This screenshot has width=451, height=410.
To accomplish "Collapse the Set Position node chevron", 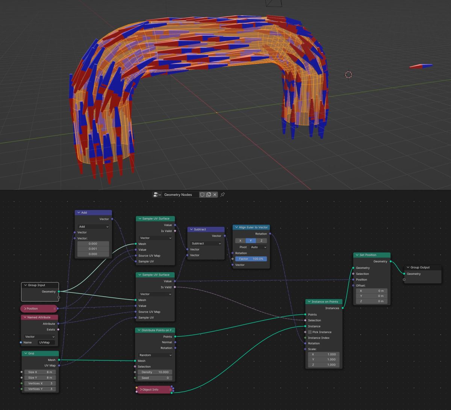I will [x=357, y=255].
